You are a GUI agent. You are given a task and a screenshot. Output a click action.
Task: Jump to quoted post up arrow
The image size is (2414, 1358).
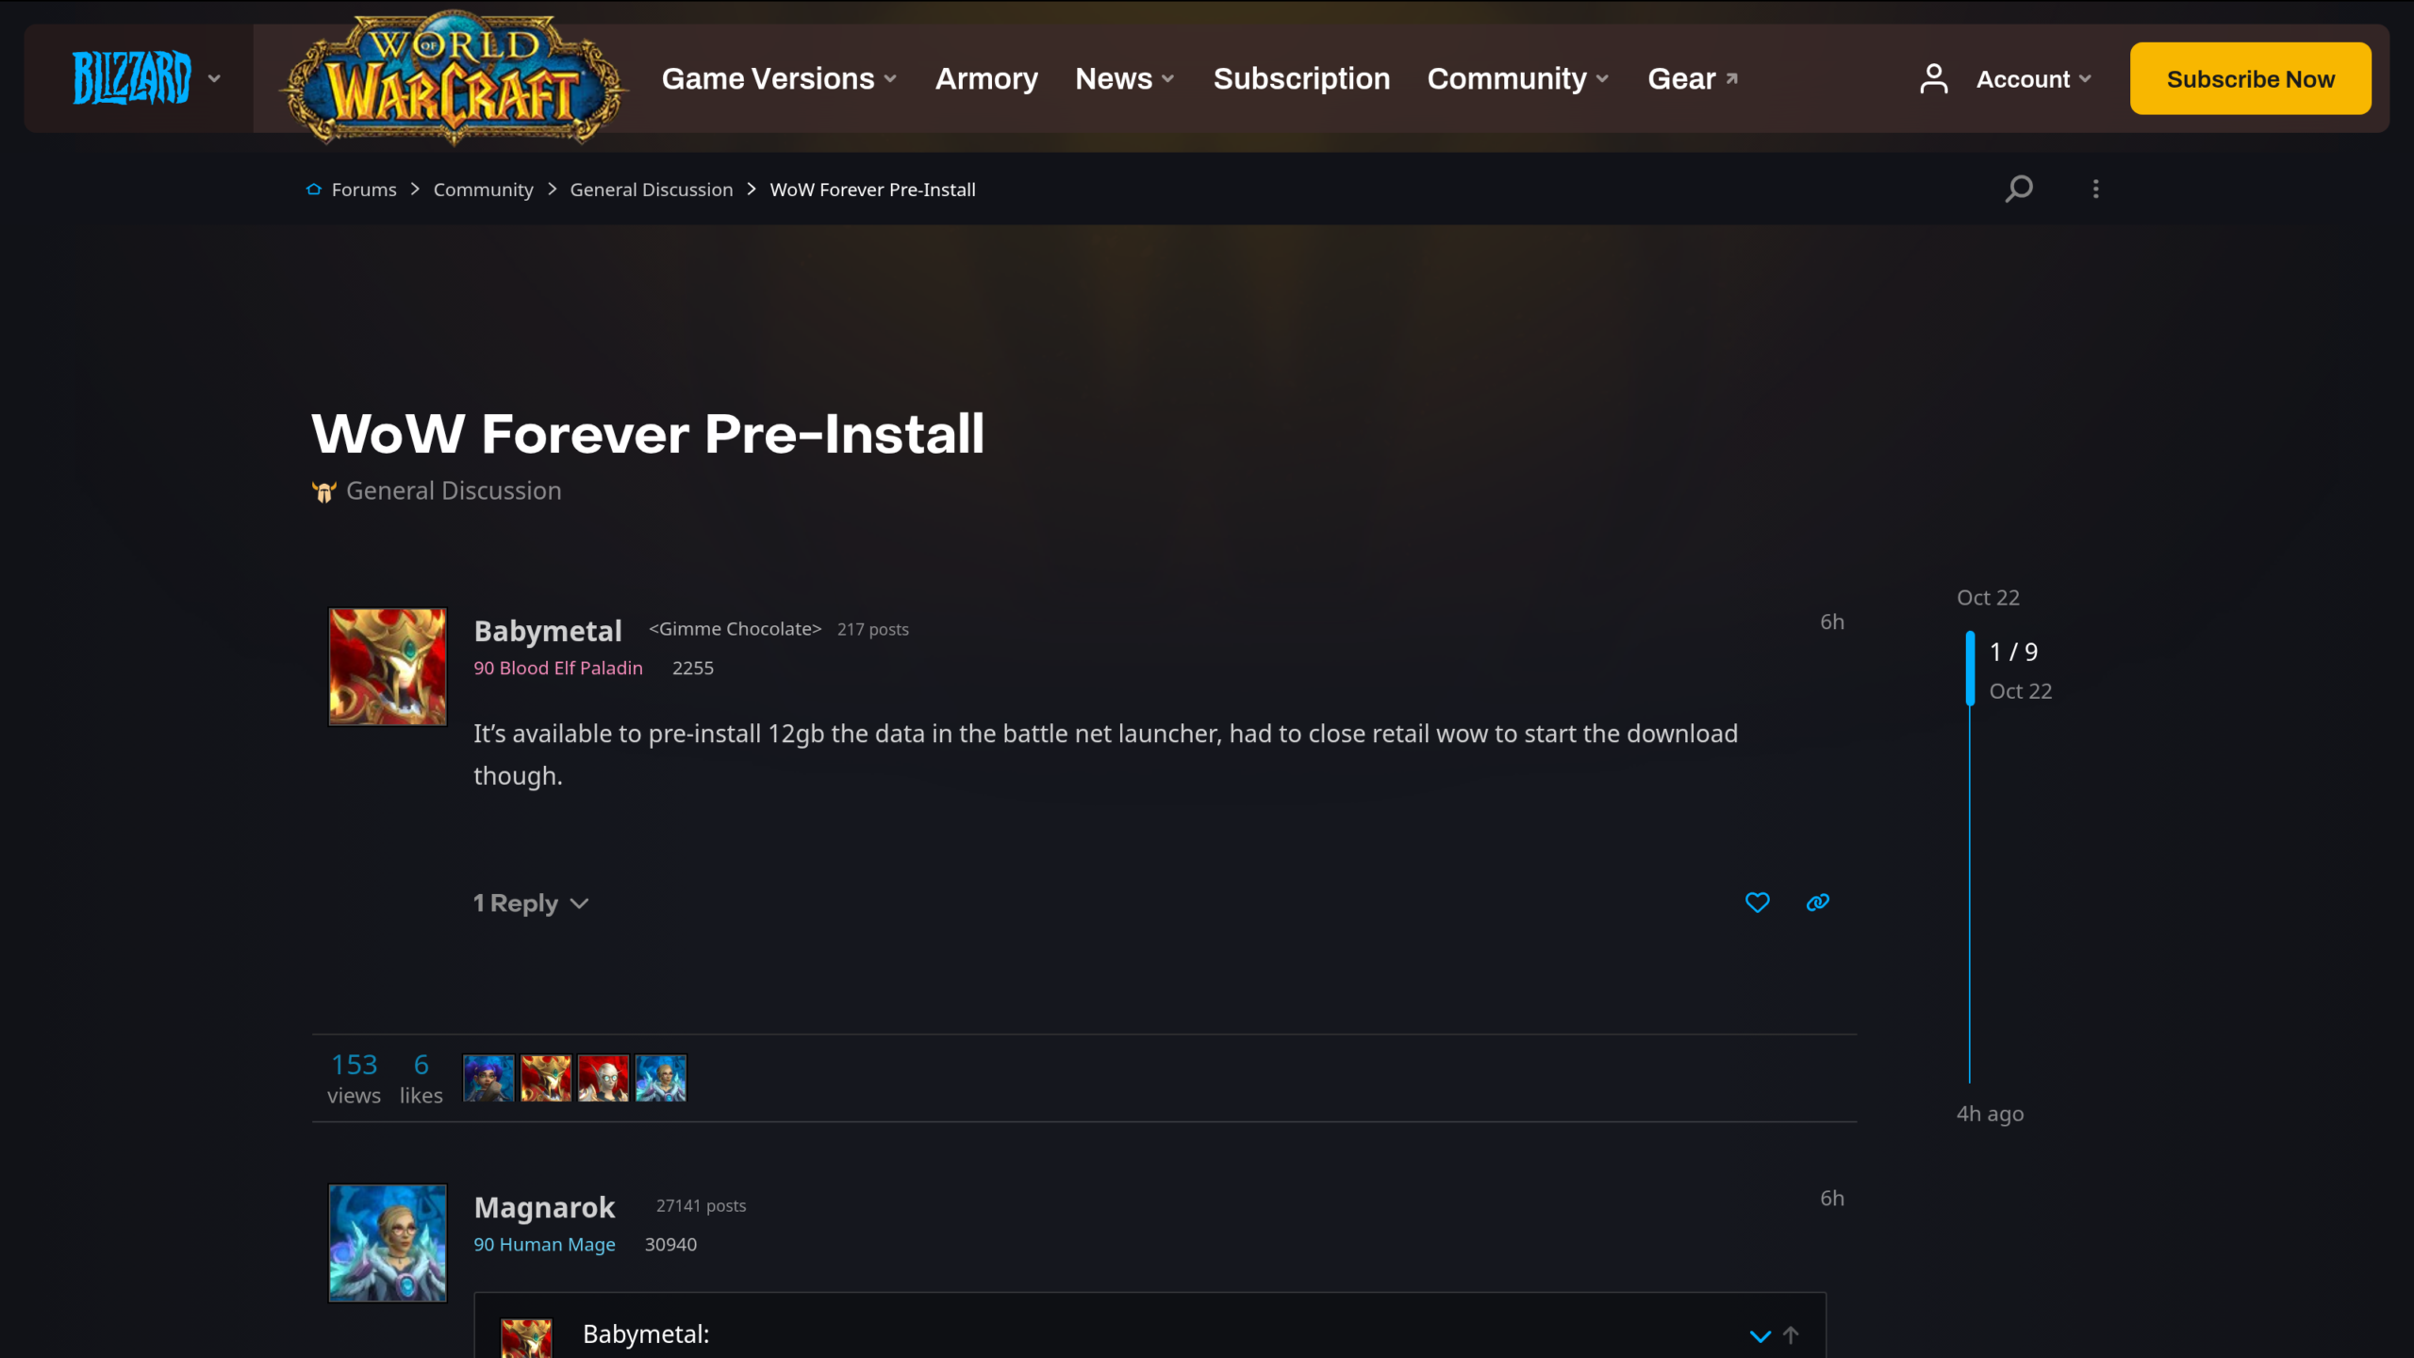pos(1791,1335)
